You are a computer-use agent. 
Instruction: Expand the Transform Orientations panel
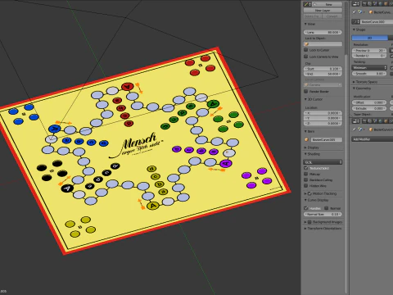pos(305,229)
